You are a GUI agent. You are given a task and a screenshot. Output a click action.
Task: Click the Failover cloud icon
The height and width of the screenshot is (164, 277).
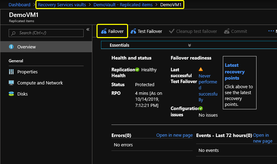[x=104, y=31]
